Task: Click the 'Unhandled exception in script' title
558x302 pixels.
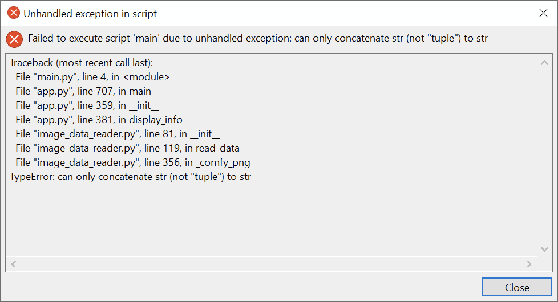Action: coord(90,14)
